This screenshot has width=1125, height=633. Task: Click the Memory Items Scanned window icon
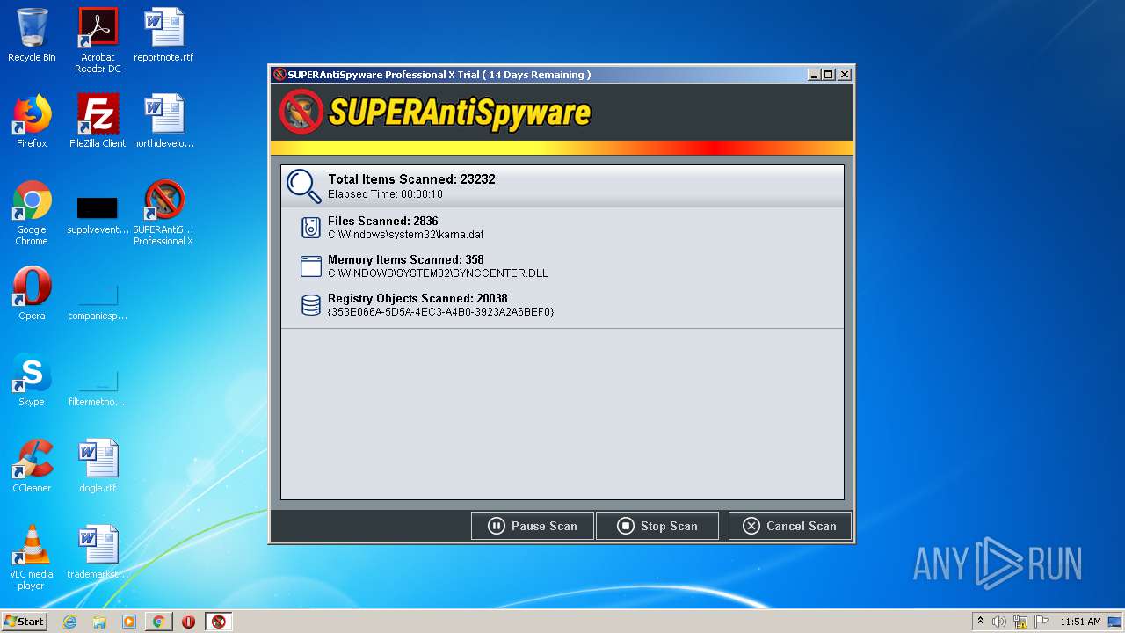tap(310, 266)
